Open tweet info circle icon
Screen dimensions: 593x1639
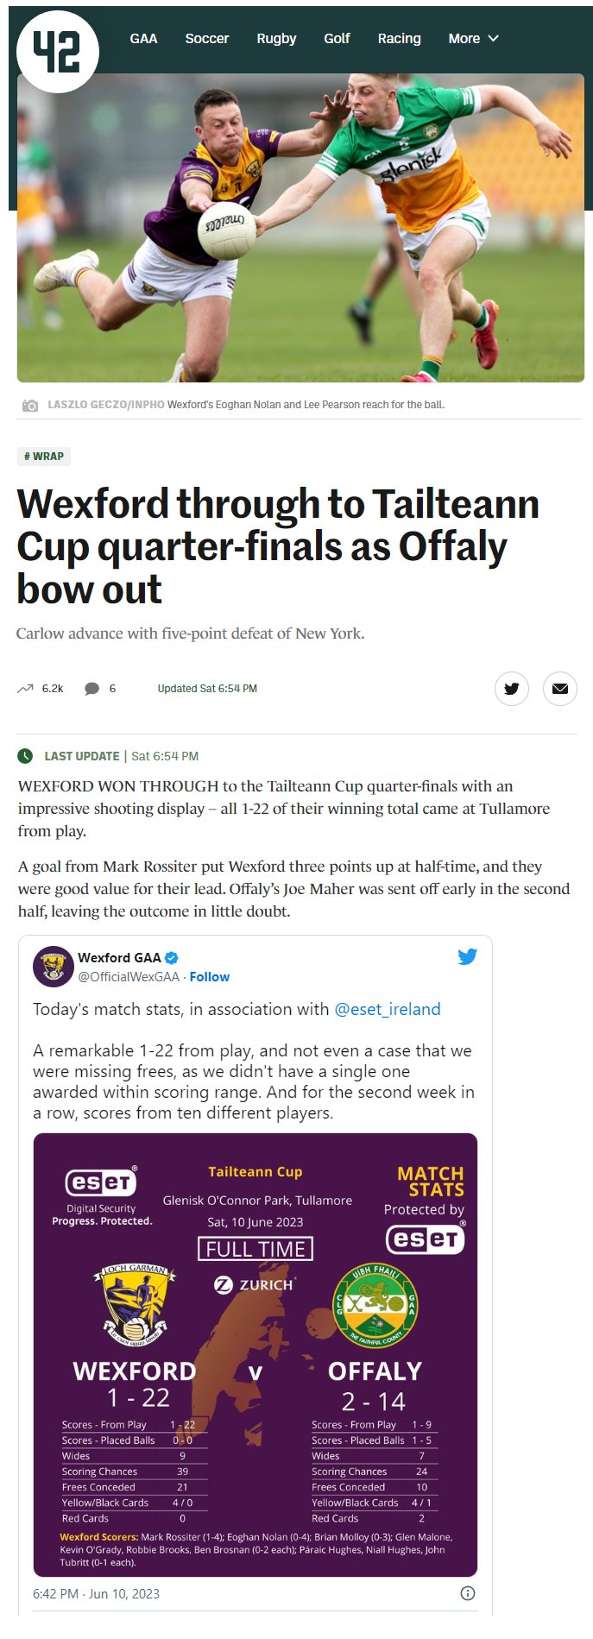468,1593
